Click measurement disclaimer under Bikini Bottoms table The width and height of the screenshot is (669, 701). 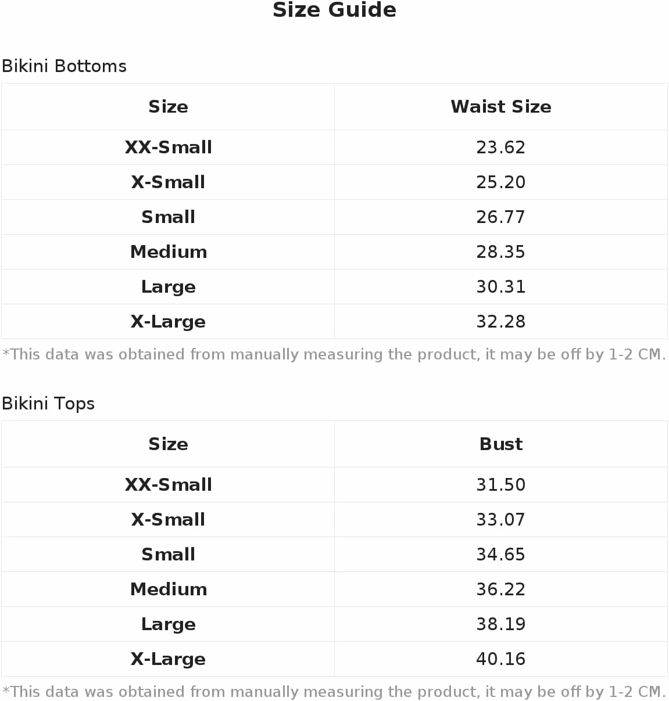334,354
